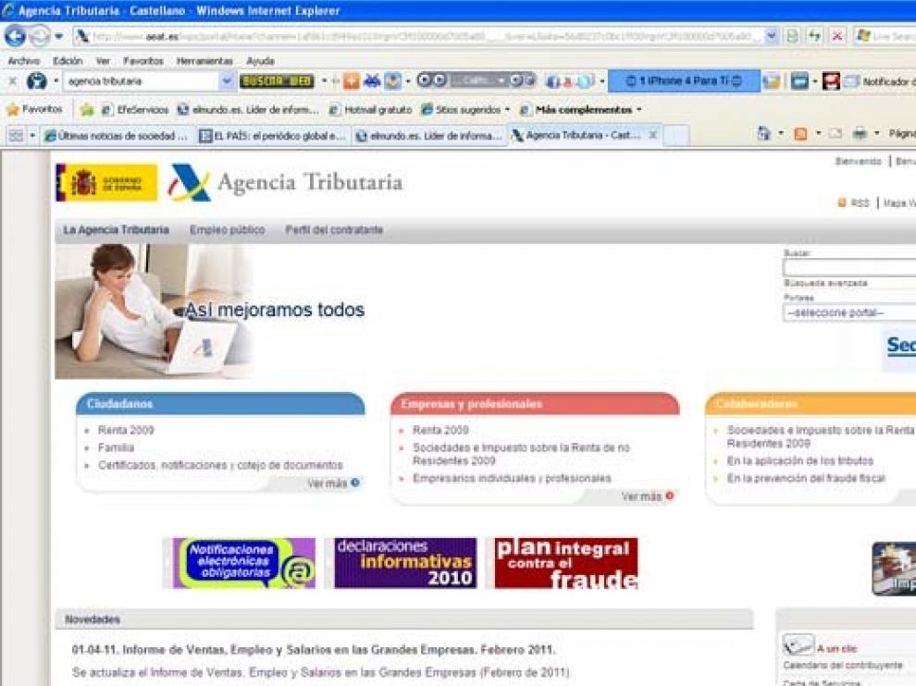Click 'Informe de Ventas, Empleo y Salarios' headline
916x686 pixels.
pos(313,650)
